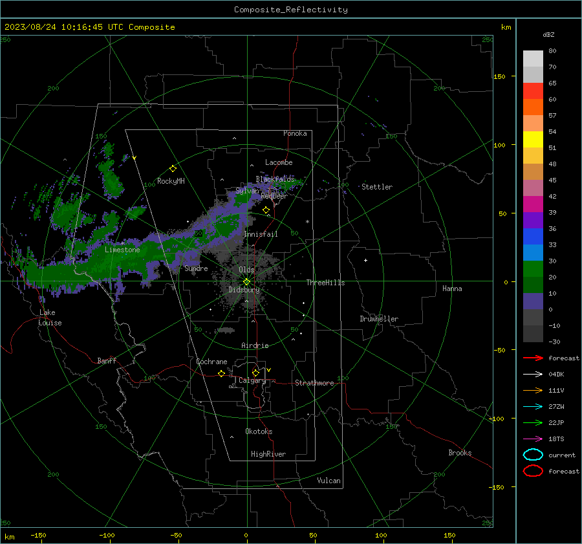Click the RockyMH label

click(x=171, y=181)
